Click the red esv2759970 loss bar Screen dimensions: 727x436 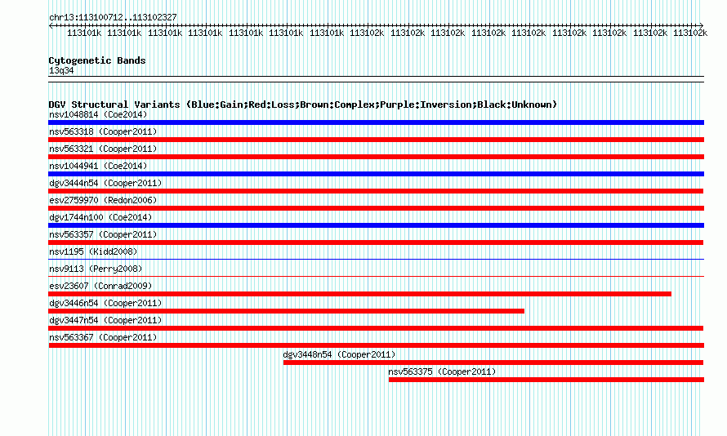click(376, 208)
